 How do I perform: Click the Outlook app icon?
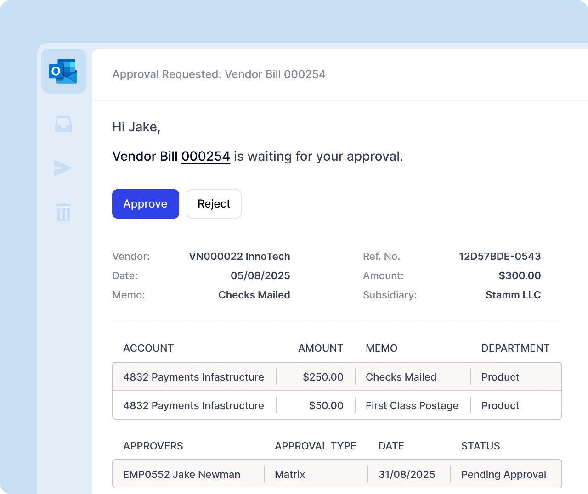pos(63,71)
